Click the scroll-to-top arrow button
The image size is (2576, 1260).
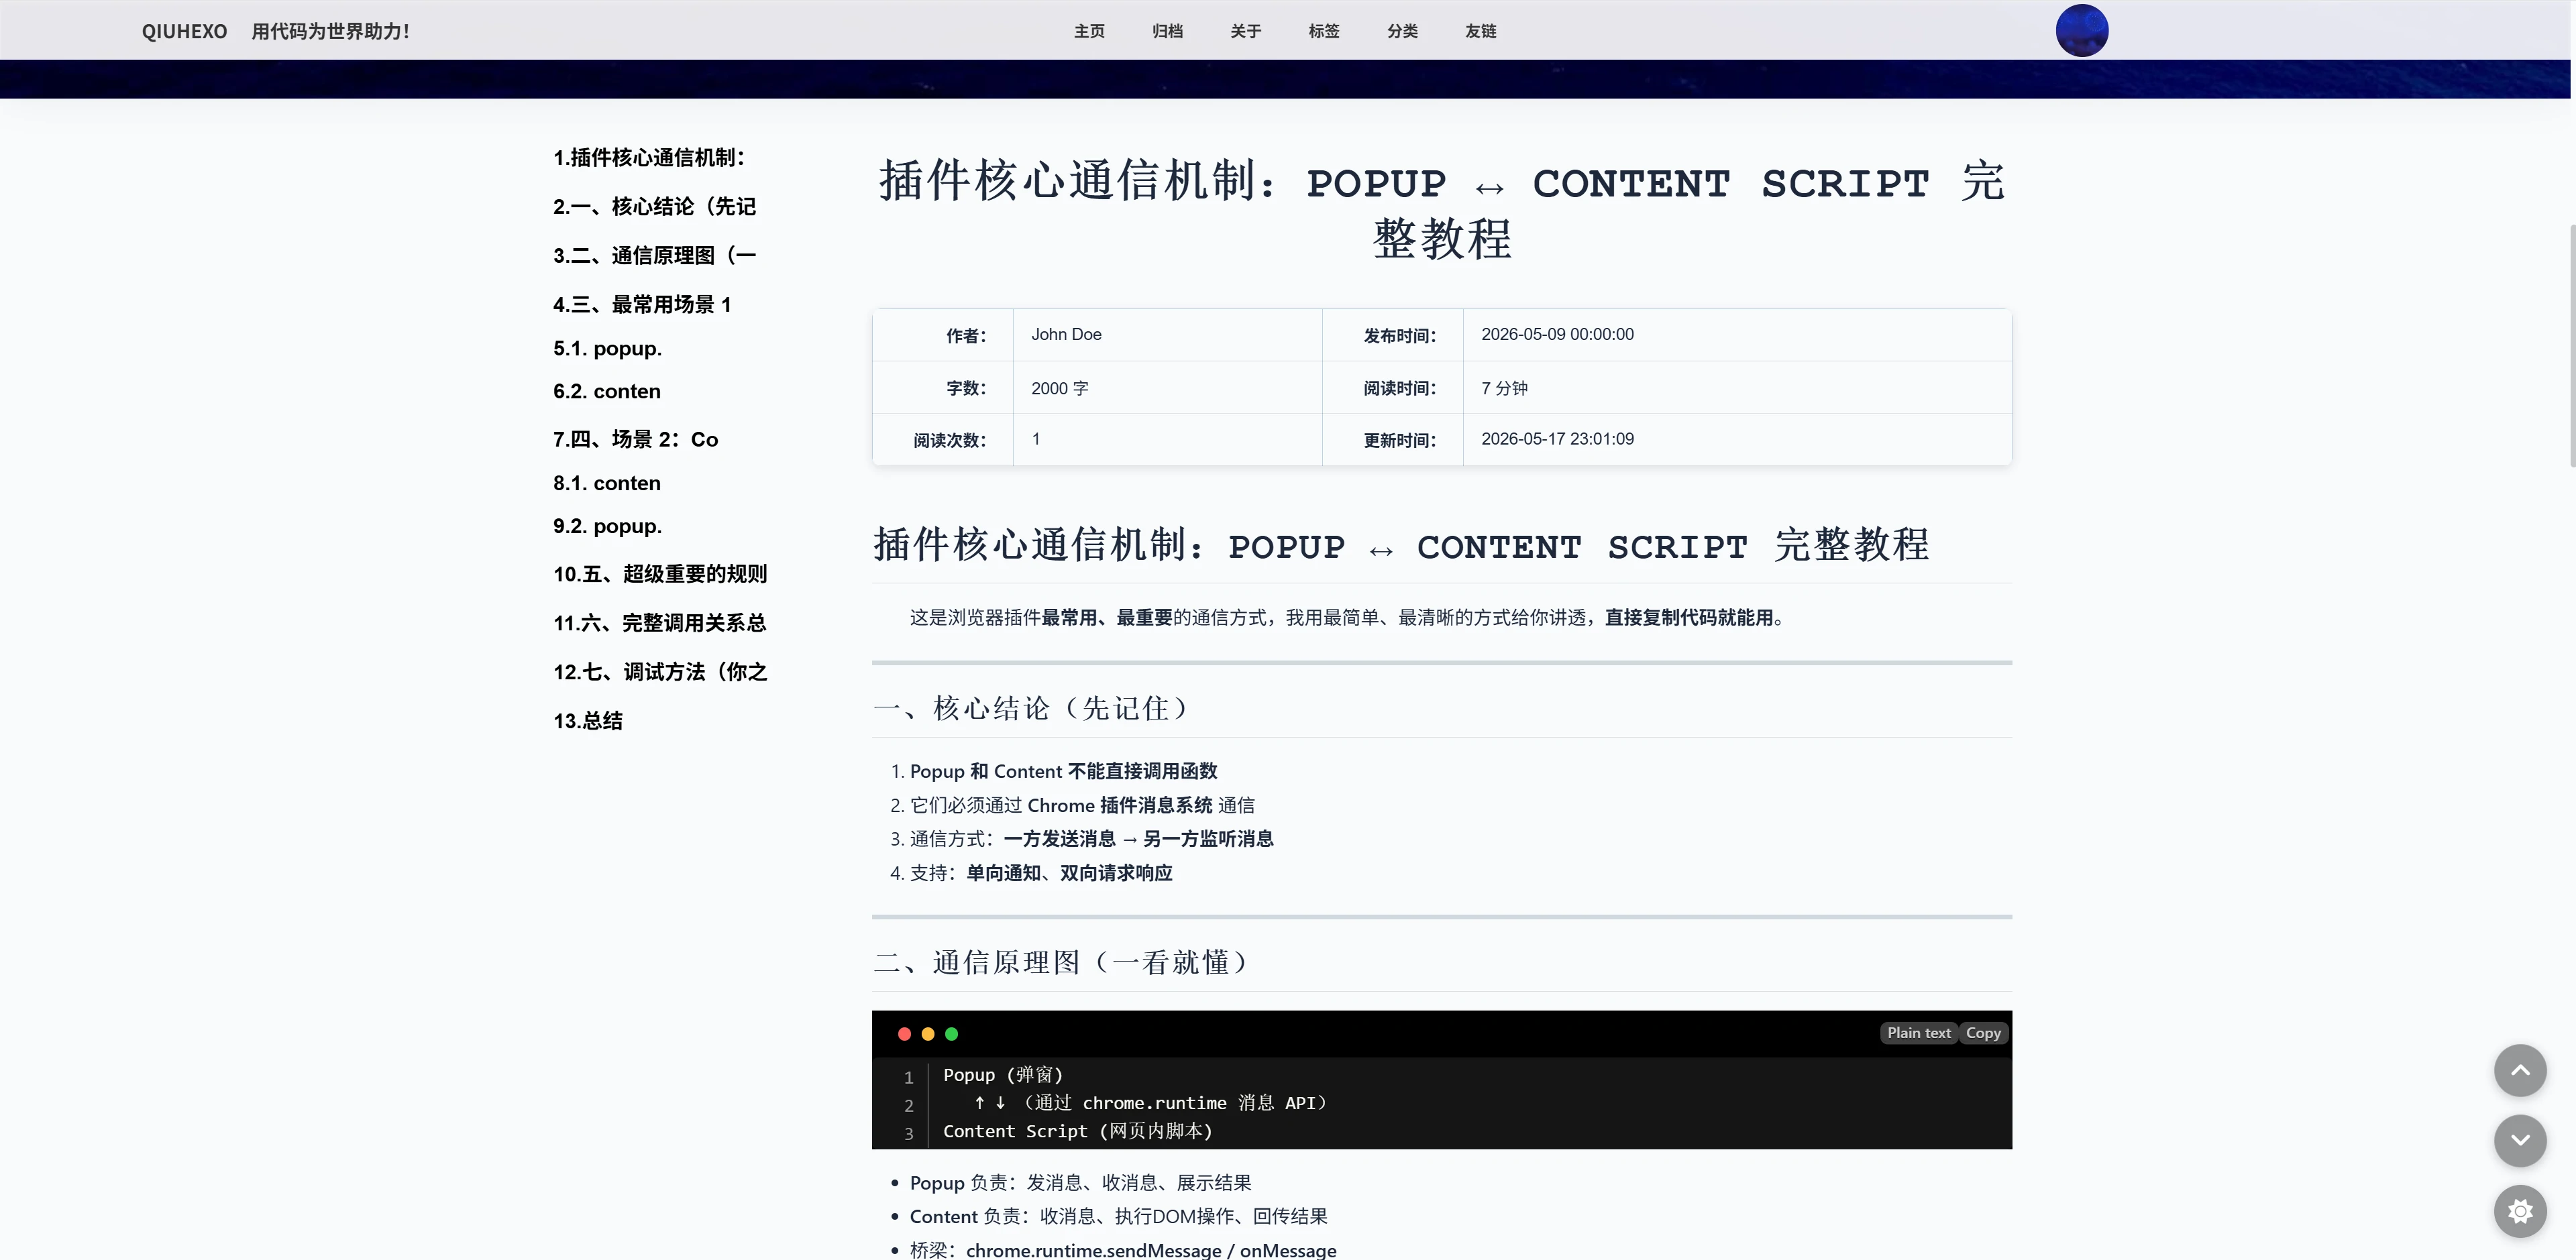pos(2520,1071)
